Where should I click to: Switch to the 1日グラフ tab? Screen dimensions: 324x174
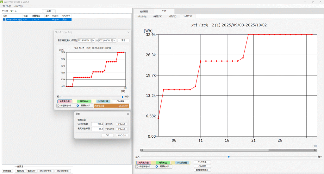173,16
